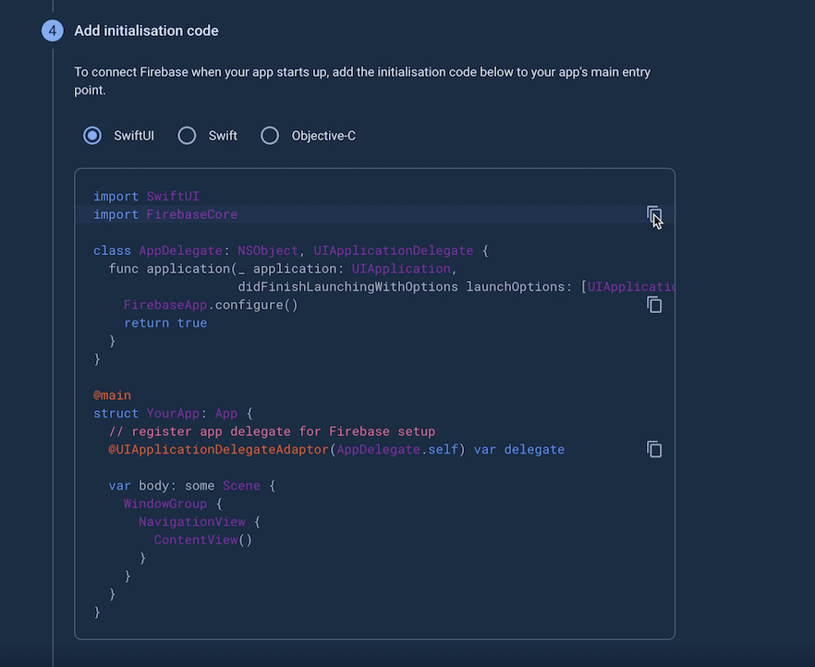Choose the Swift radio option
This screenshot has width=815, height=667.
(x=188, y=136)
